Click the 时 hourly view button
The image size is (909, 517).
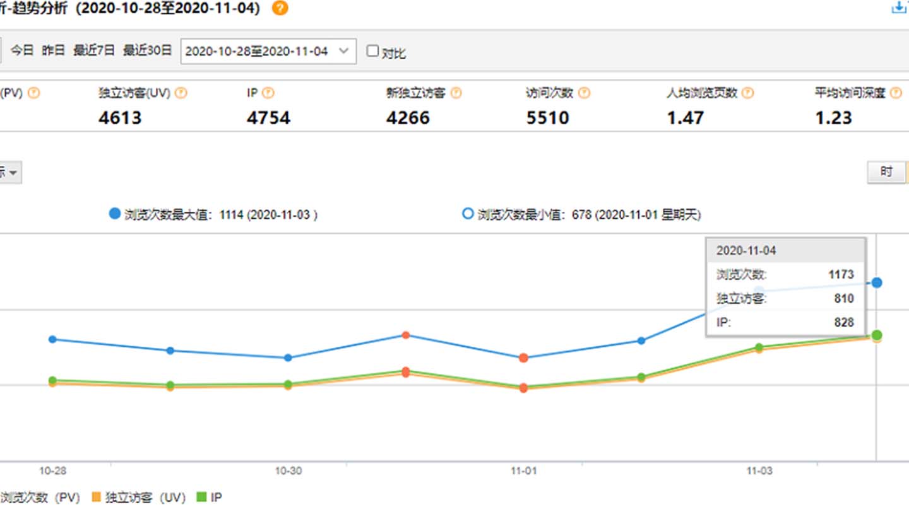(886, 171)
